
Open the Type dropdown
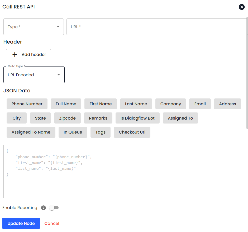coord(34,27)
